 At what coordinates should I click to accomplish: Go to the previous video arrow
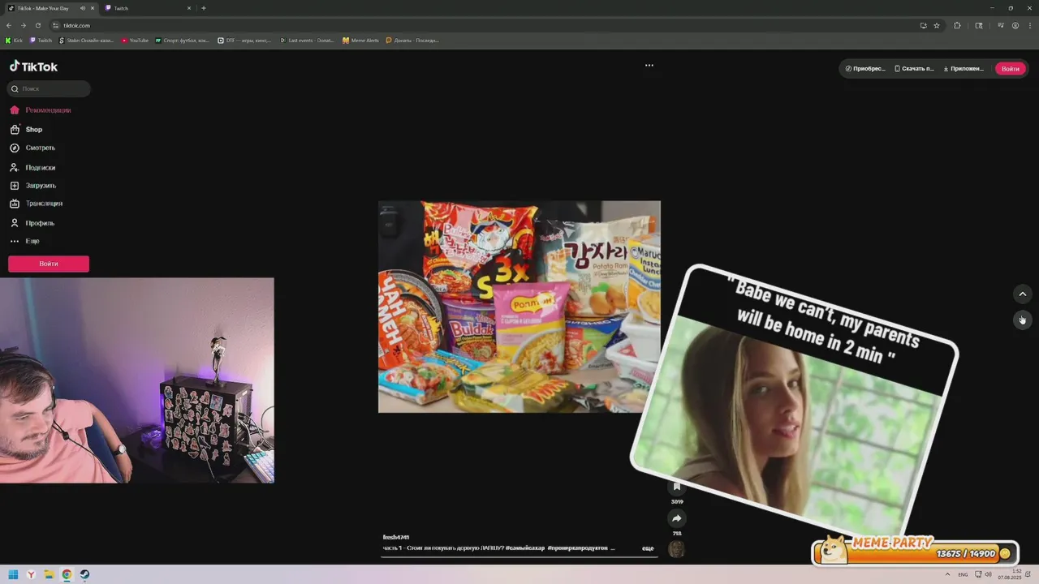pos(1023,294)
